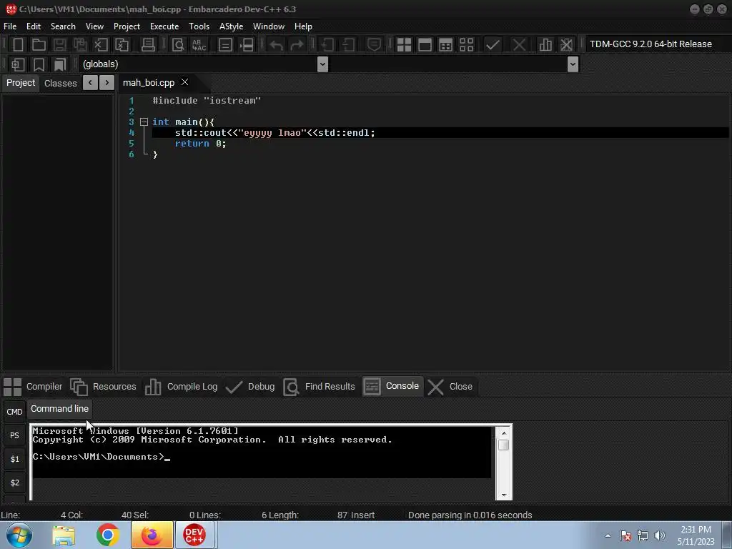732x549 pixels.
Task: Click the Run window toolbar icon
Action: click(425, 45)
